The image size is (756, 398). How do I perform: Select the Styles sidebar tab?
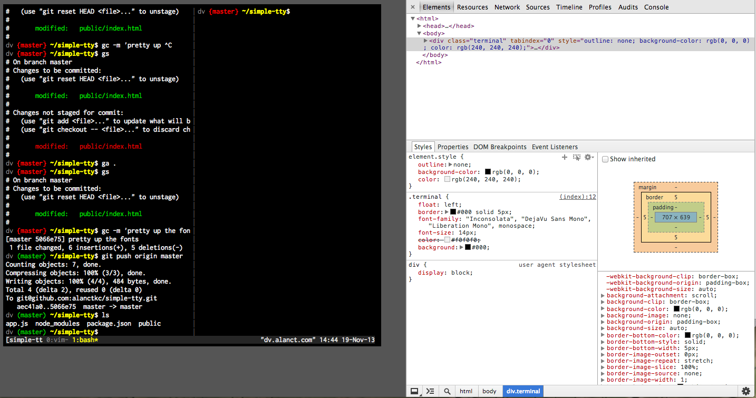[x=423, y=147]
